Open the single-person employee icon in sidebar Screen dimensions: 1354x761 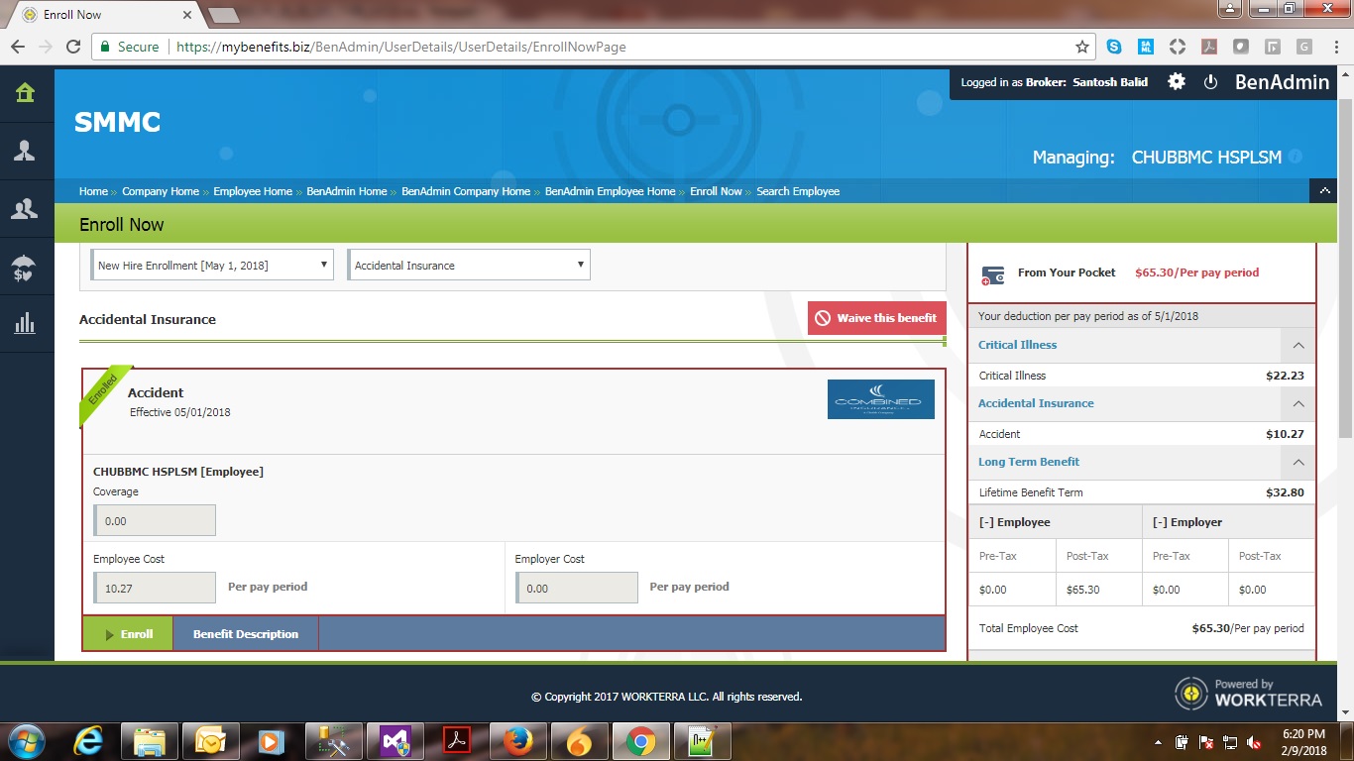pos(25,151)
